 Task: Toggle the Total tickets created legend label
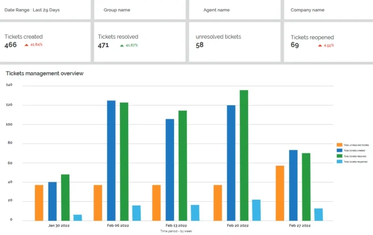355,150
